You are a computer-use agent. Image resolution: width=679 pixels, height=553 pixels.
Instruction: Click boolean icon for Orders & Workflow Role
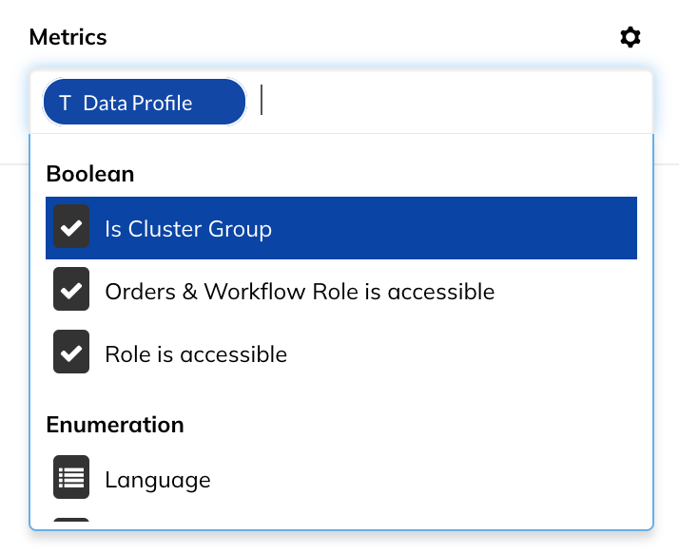tap(71, 289)
